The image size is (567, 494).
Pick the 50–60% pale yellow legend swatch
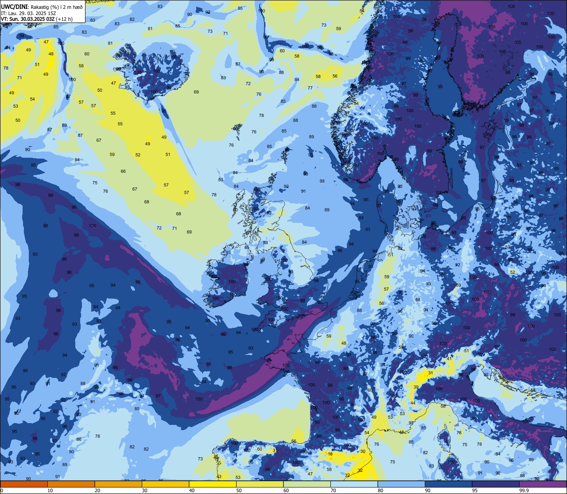click(x=260, y=484)
